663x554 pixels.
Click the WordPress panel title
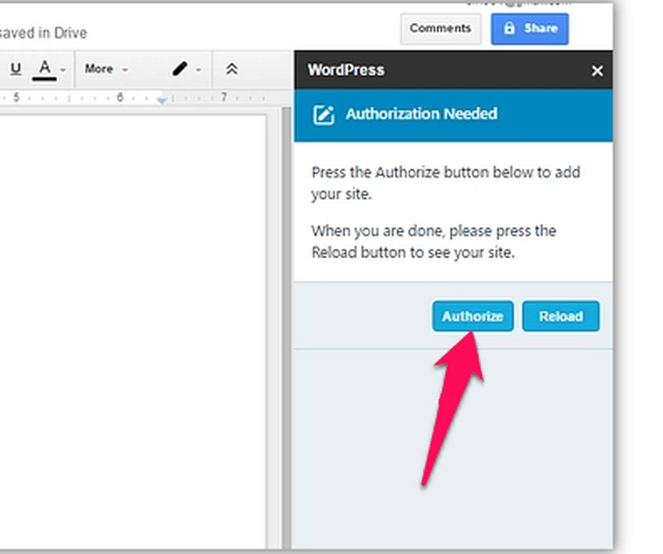(346, 70)
